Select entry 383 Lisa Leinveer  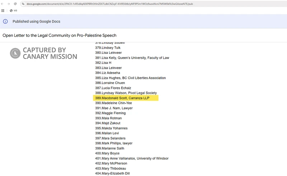point(108,68)
